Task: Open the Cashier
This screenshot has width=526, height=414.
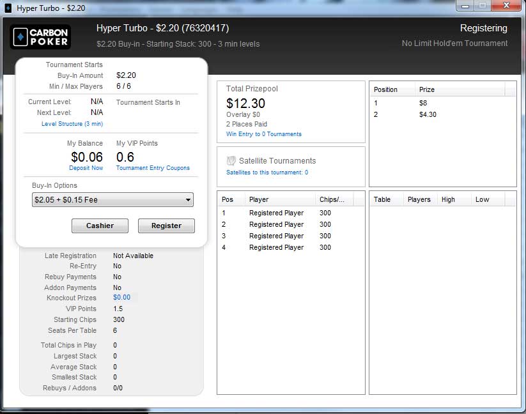Action: (x=100, y=226)
